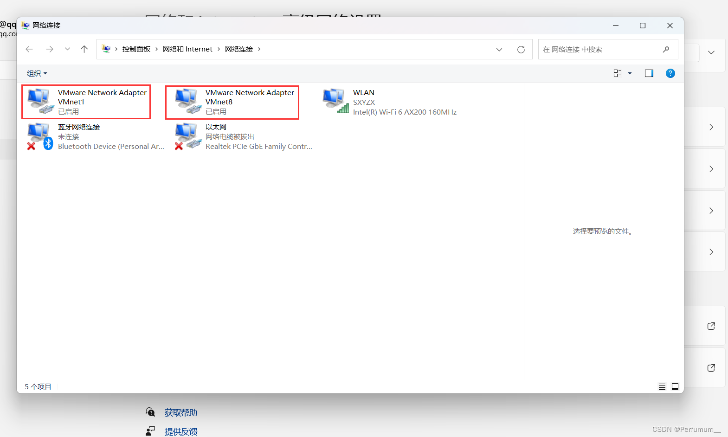Toggle the preview pane

point(649,73)
